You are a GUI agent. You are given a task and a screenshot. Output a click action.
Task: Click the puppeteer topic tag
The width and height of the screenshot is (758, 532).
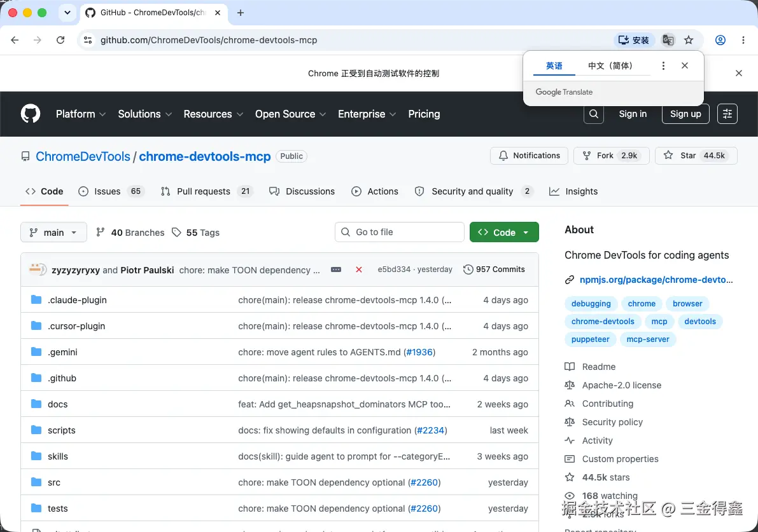(590, 339)
